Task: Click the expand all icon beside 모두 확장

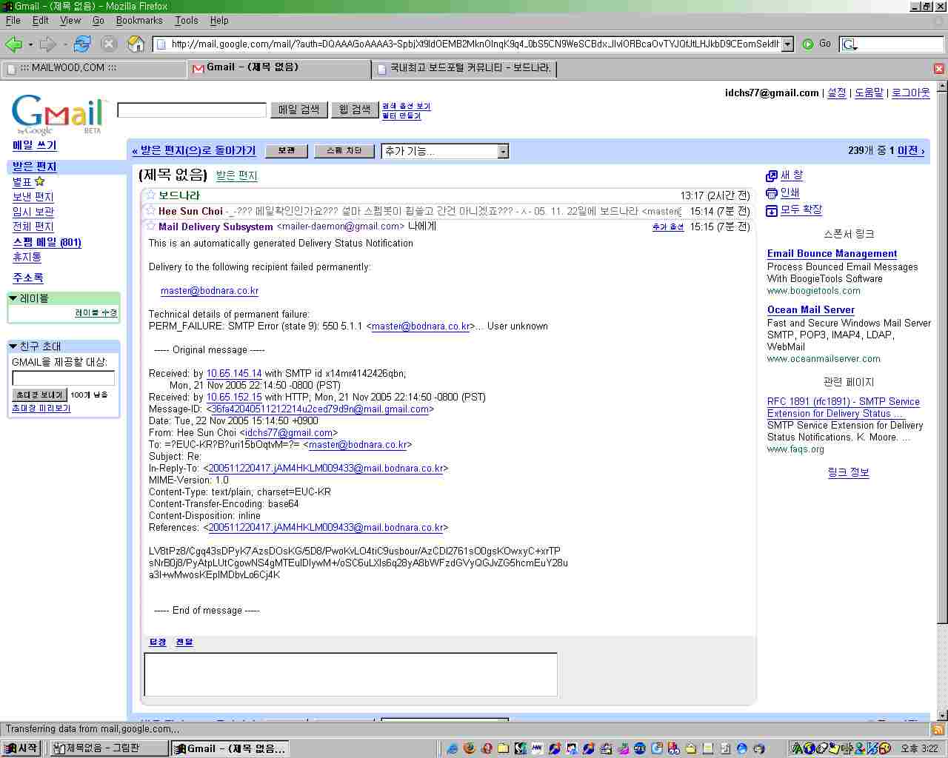Action: tap(771, 211)
